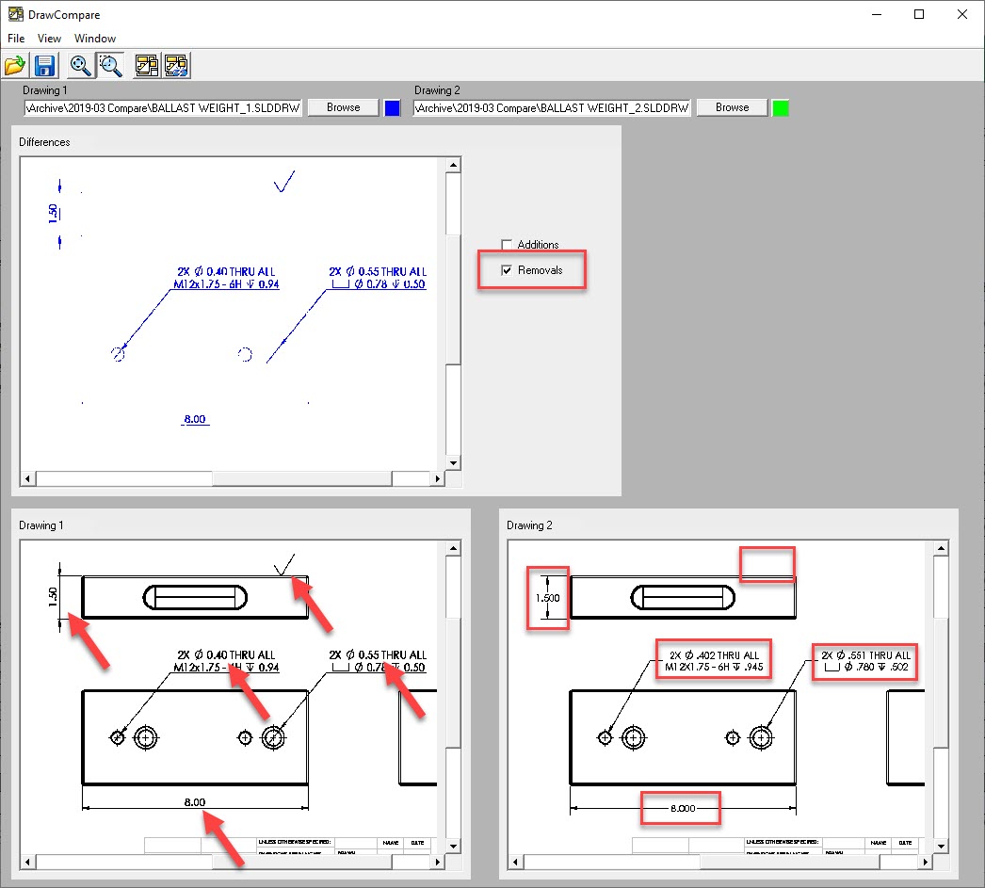The width and height of the screenshot is (985, 888).
Task: Click right arrow of Differences horizontal scrollbar
Action: point(438,478)
